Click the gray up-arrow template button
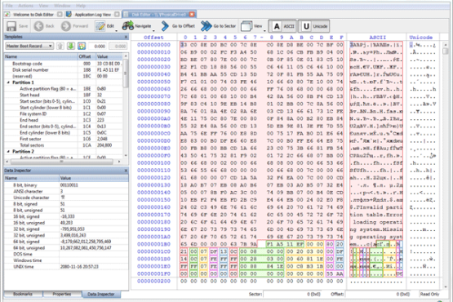453x302 pixels. (60, 46)
